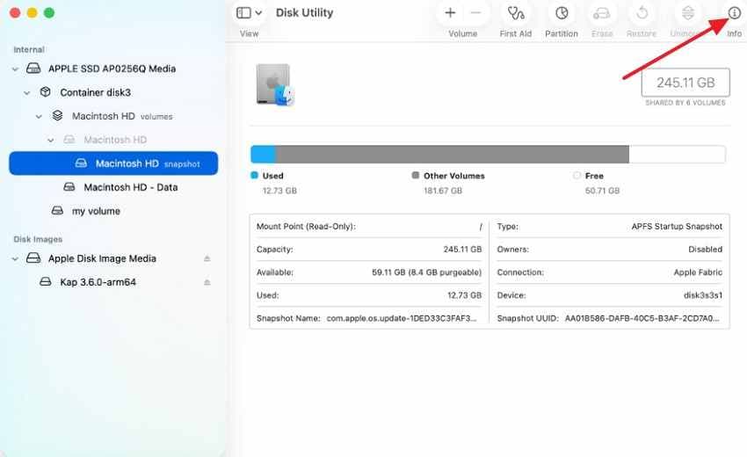Click the Restore toolbar icon
747x457 pixels.
pos(642,13)
